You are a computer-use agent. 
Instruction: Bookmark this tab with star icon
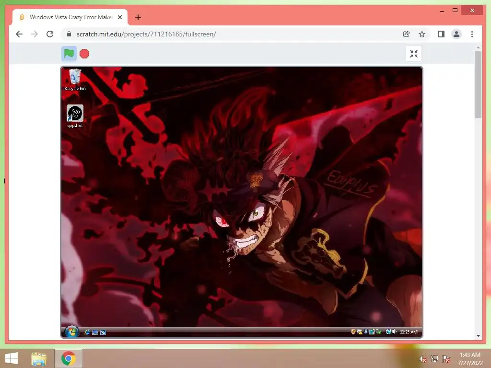[422, 34]
